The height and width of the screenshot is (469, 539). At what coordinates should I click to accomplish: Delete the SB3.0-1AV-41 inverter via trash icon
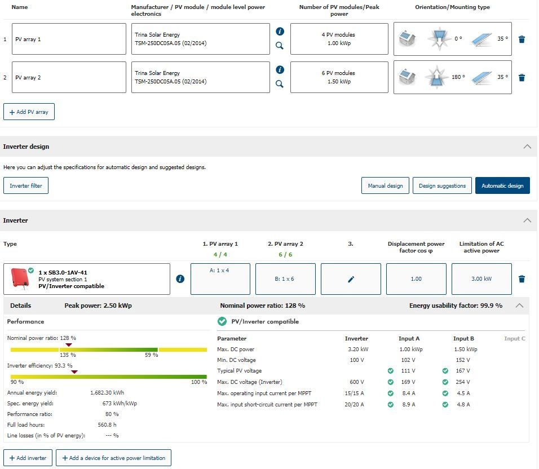click(522, 279)
